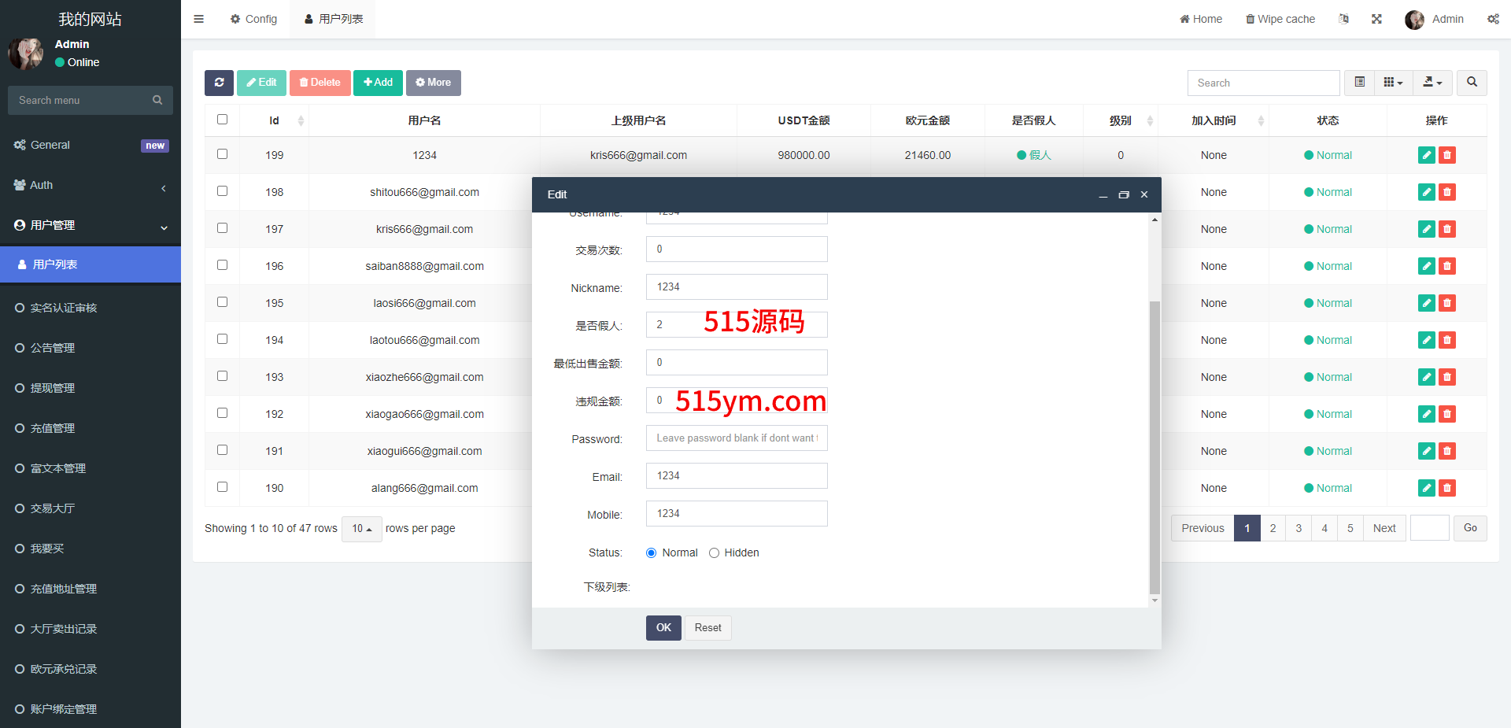Click the OK button in Edit dialog

663,628
